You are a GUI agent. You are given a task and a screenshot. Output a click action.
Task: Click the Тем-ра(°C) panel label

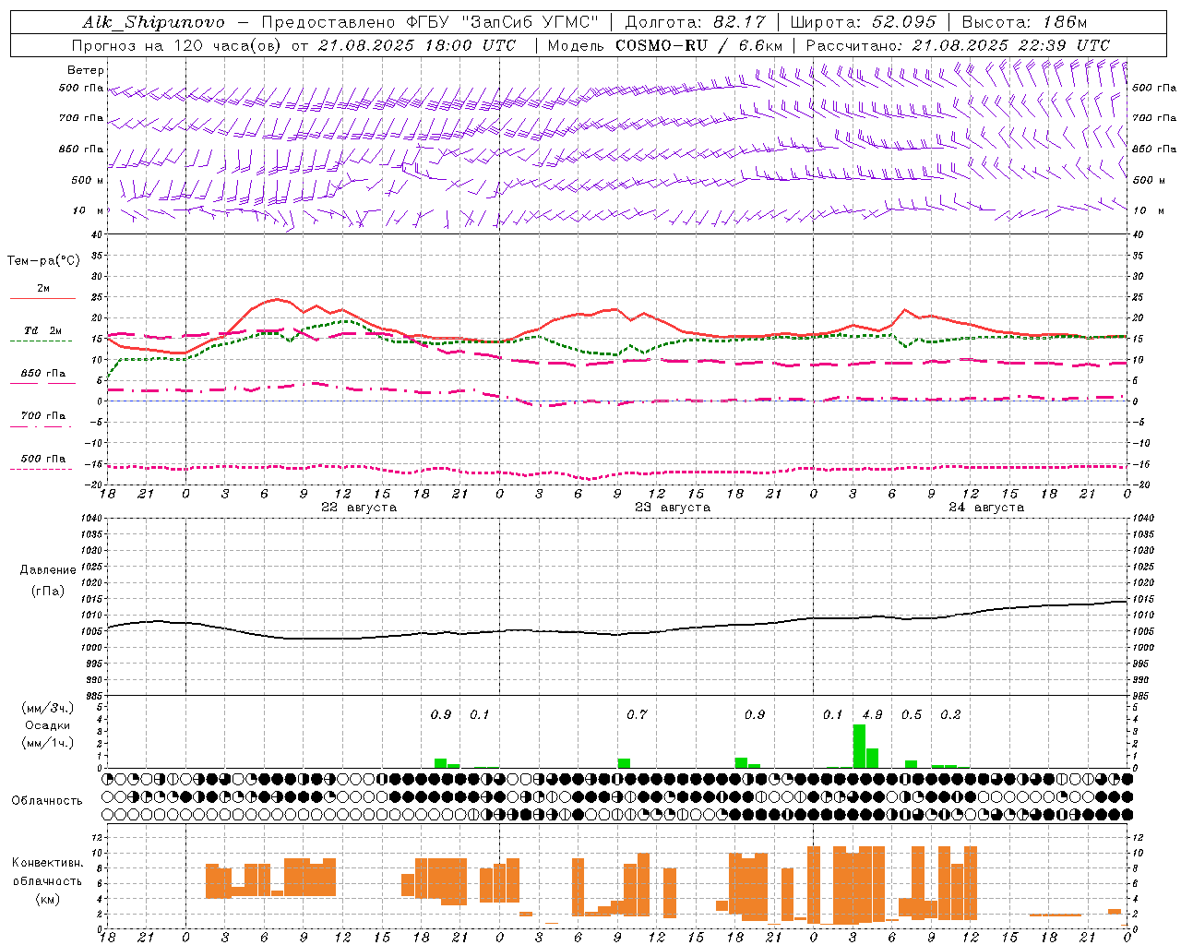coord(43,261)
